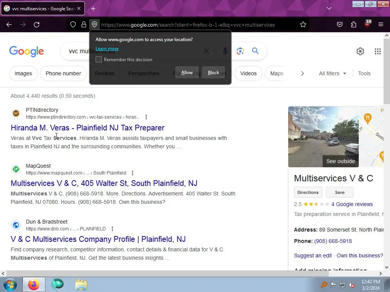Click Suggest an edit
This screenshot has height=292, width=390.
point(313,255)
